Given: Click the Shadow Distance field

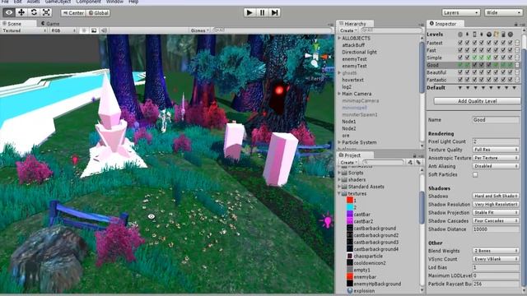Looking at the screenshot, I should pyautogui.click(x=496, y=229).
